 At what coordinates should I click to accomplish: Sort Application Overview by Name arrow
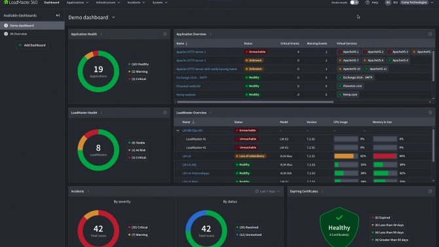point(187,43)
